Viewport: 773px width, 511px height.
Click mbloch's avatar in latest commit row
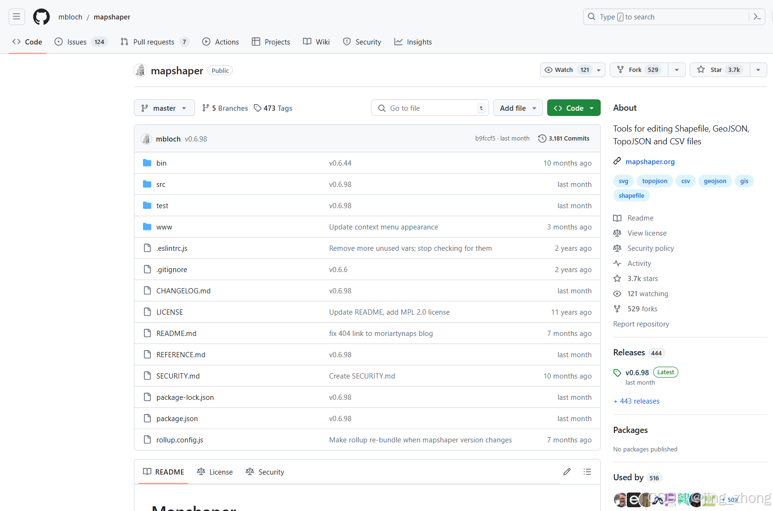pos(146,139)
